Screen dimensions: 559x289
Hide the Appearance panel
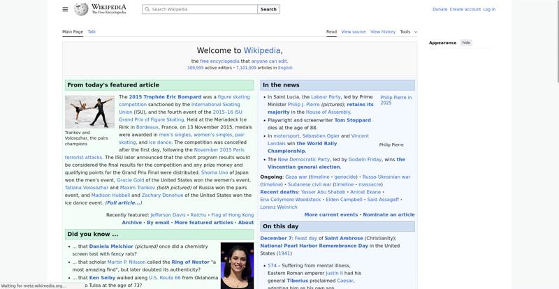466,43
